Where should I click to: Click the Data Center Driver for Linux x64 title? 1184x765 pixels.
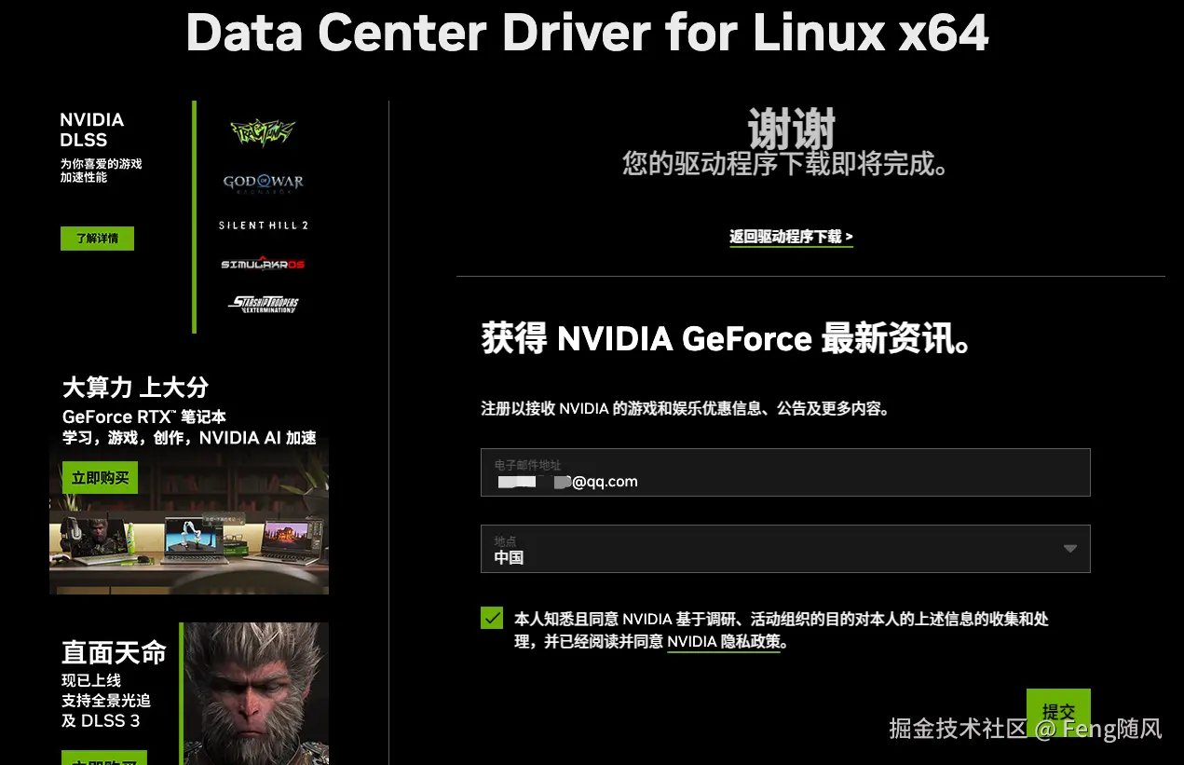[x=587, y=32]
